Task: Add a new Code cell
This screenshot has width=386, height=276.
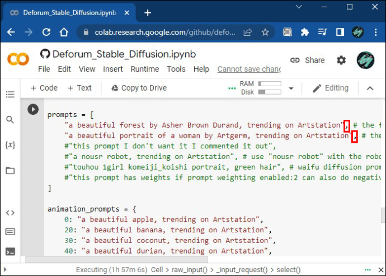Action: point(44,88)
